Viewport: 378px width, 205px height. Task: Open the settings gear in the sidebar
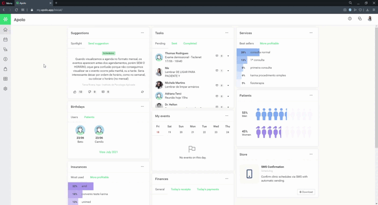5,89
